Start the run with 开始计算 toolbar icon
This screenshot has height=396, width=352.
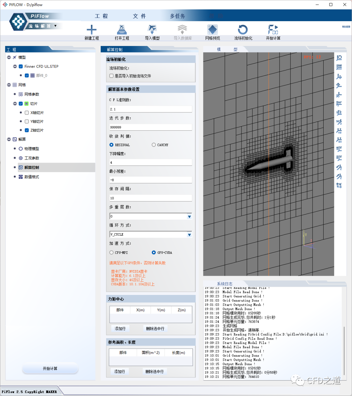[x=273, y=30]
